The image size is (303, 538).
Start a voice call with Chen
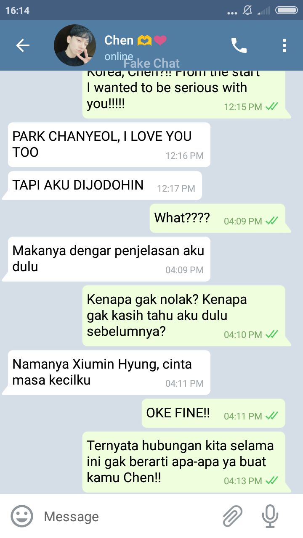coord(239,45)
